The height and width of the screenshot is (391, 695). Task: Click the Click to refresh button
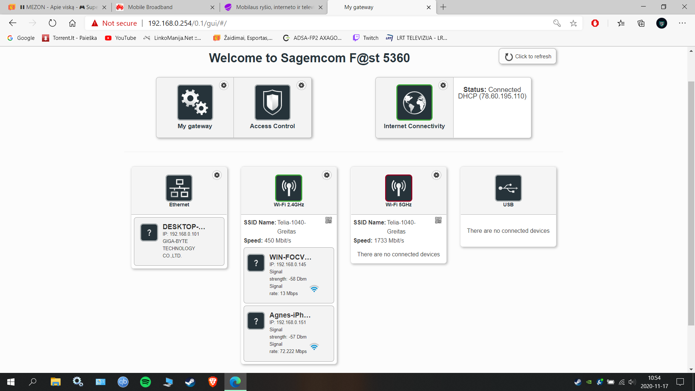tap(527, 56)
